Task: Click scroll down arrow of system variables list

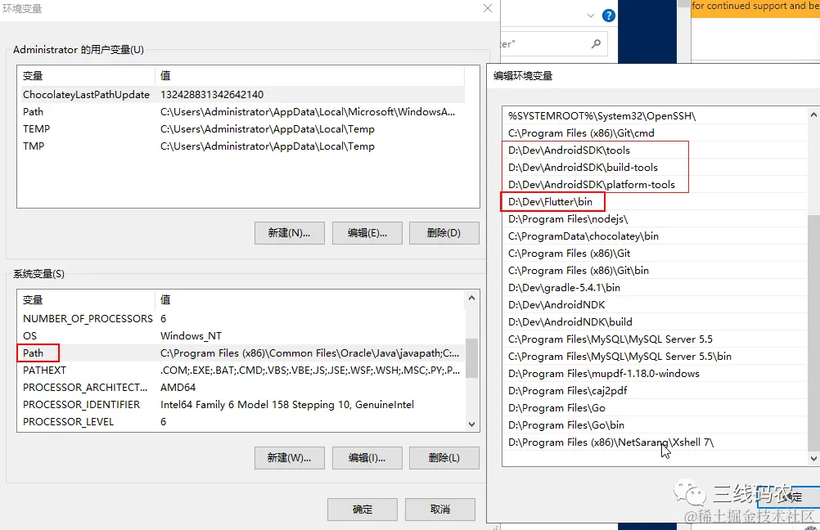Action: coord(471,424)
